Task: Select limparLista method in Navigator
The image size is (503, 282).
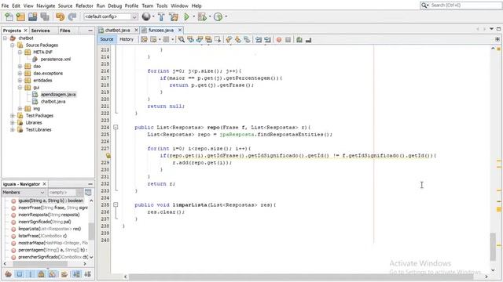Action: [x=50, y=229]
